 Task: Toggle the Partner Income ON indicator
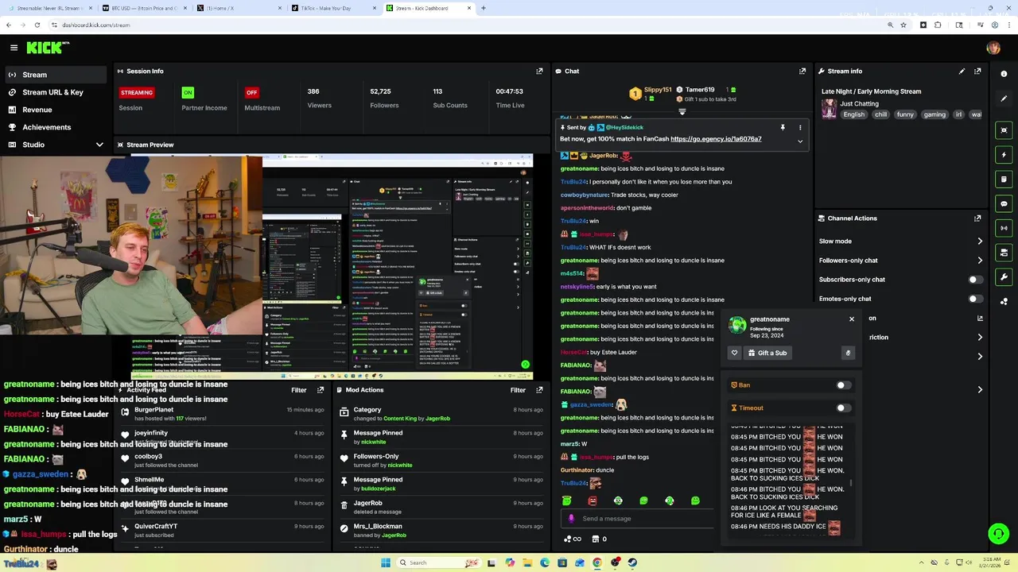[x=188, y=93]
